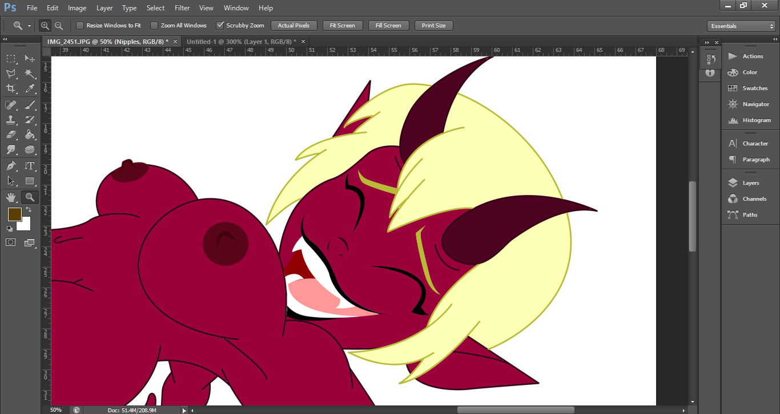Switch to the Untitled-1 document tab
Viewport: 780px width, 414px height.
pyautogui.click(x=240, y=42)
